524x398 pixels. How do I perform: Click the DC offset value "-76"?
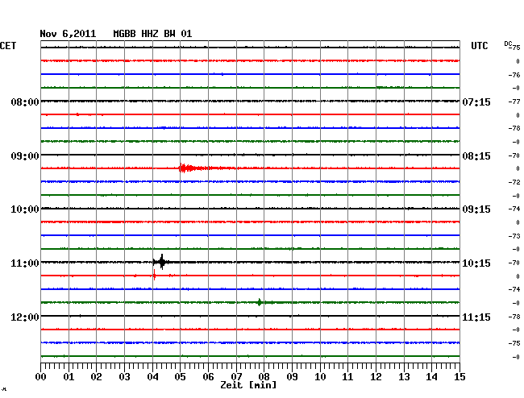(x=514, y=75)
